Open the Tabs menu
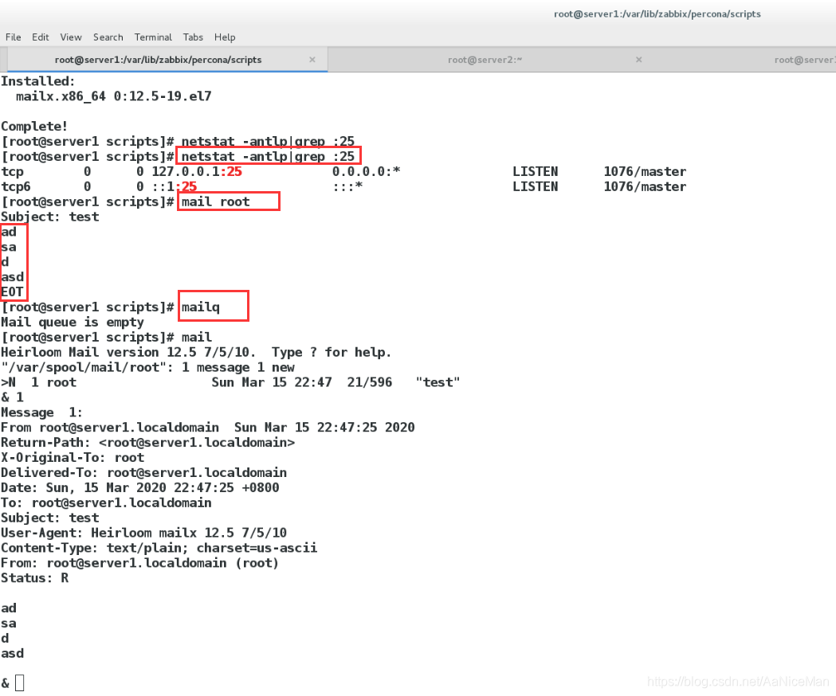Screen dimensions: 836x696 193,37
